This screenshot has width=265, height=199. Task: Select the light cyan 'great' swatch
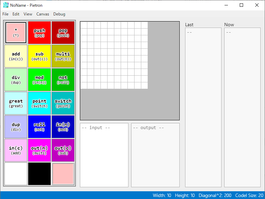[x=16, y=103]
